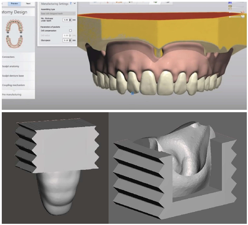Go to the Next step
Viewport: 248px width, 225px height.
pos(28,3)
